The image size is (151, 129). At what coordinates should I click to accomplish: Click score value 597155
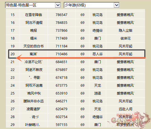(x=62, y=125)
